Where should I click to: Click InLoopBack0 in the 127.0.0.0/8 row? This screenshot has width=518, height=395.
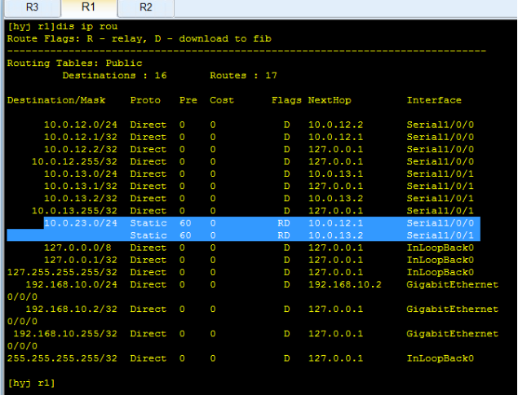pos(440,248)
